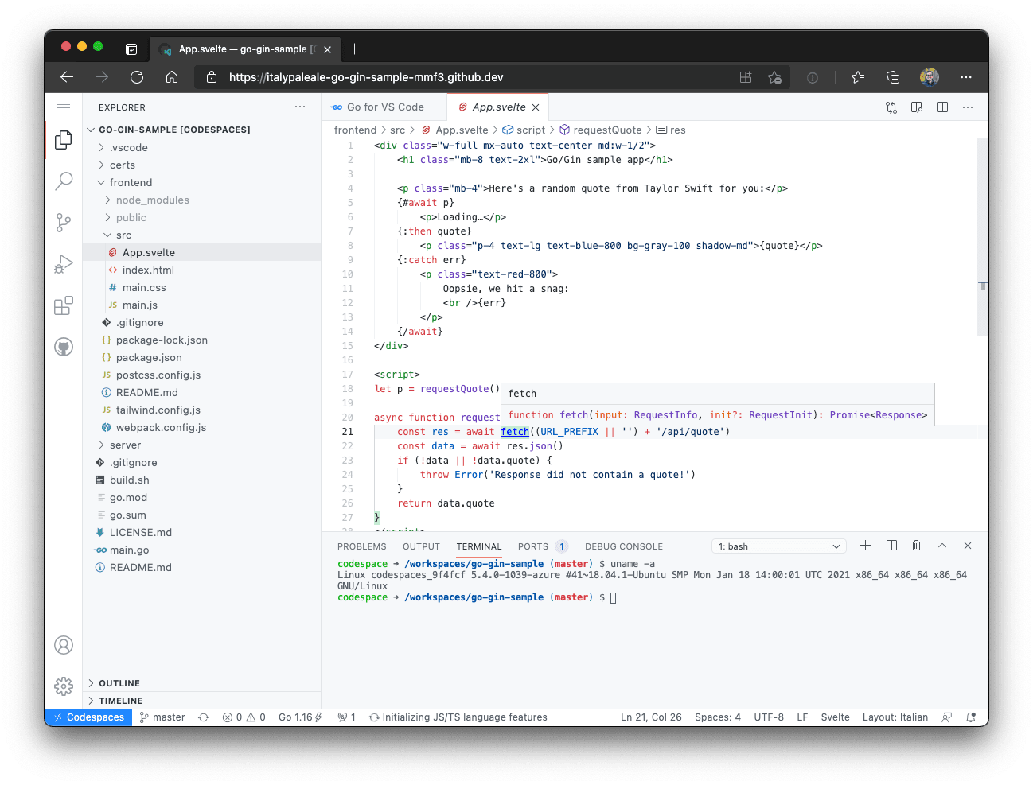Image resolution: width=1033 pixels, height=785 pixels.
Task: Switch to the PROBLEMS panel tab
Action: tap(362, 546)
